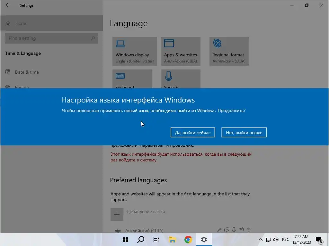Image resolution: width=329 pixels, height=246 pixels.
Task: Open notification center icon
Action: [319, 240]
